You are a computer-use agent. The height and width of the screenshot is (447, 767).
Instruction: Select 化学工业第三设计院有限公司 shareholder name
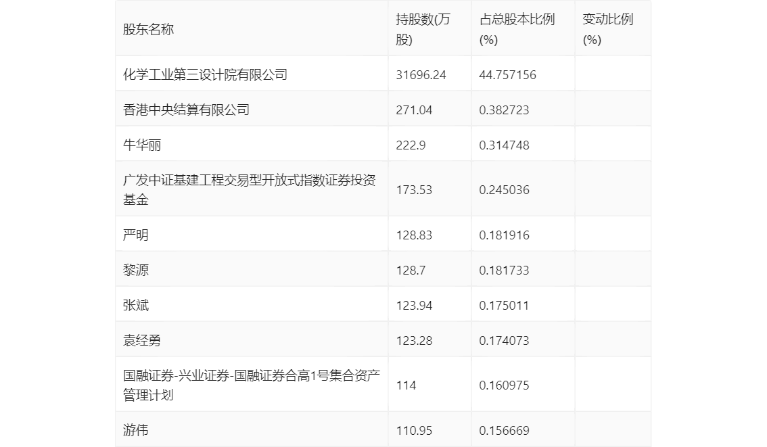click(x=205, y=75)
